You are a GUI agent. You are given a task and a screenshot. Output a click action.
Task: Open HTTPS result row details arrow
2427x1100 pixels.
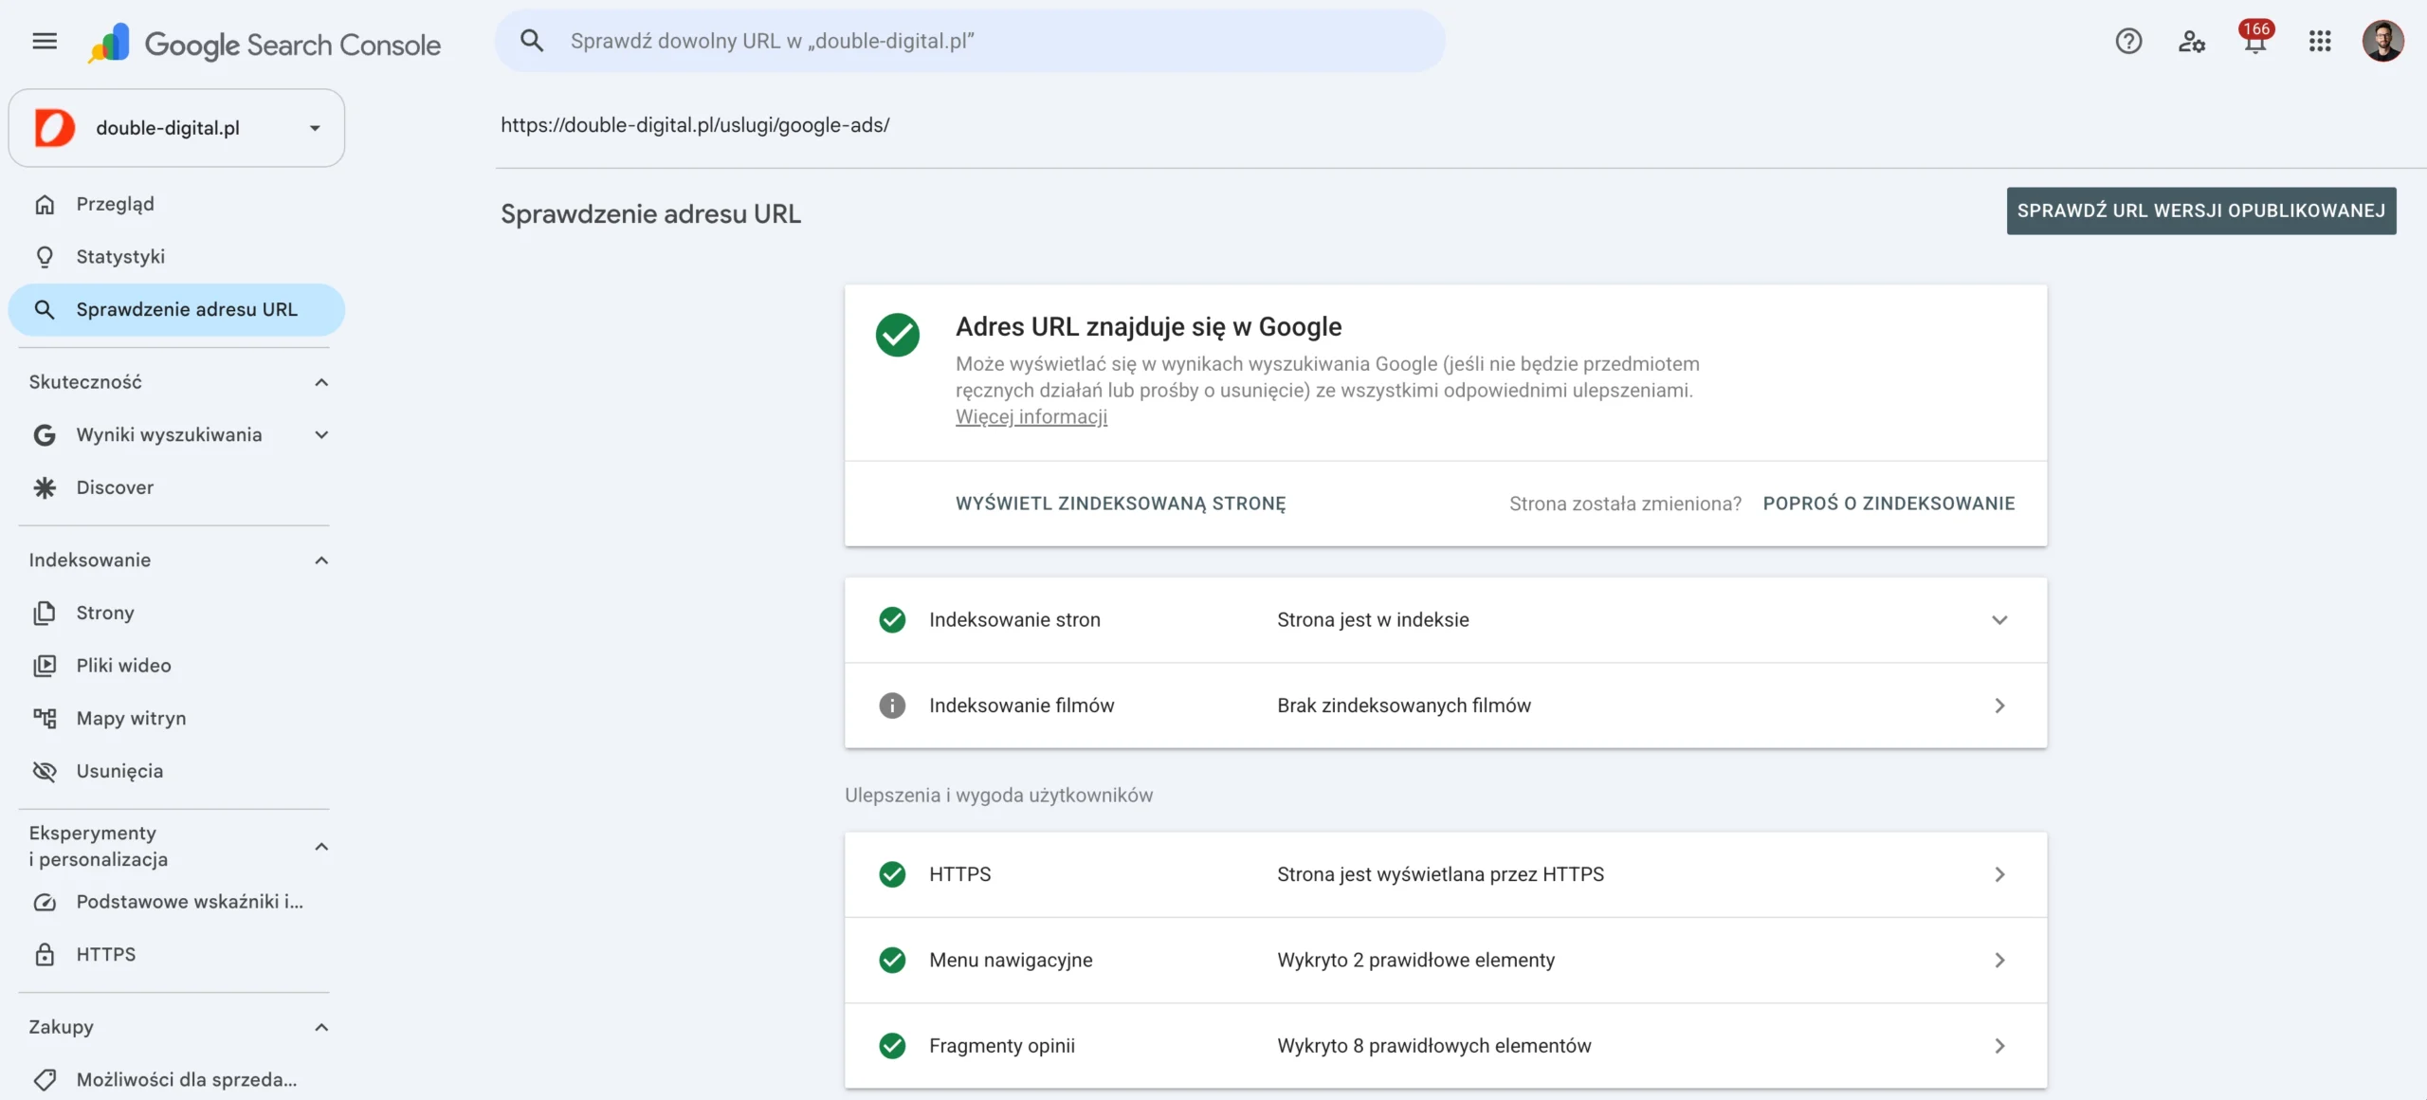pos(1999,874)
